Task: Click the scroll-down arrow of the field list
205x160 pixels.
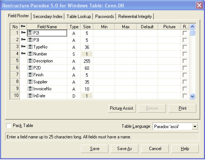Action: tap(192, 96)
